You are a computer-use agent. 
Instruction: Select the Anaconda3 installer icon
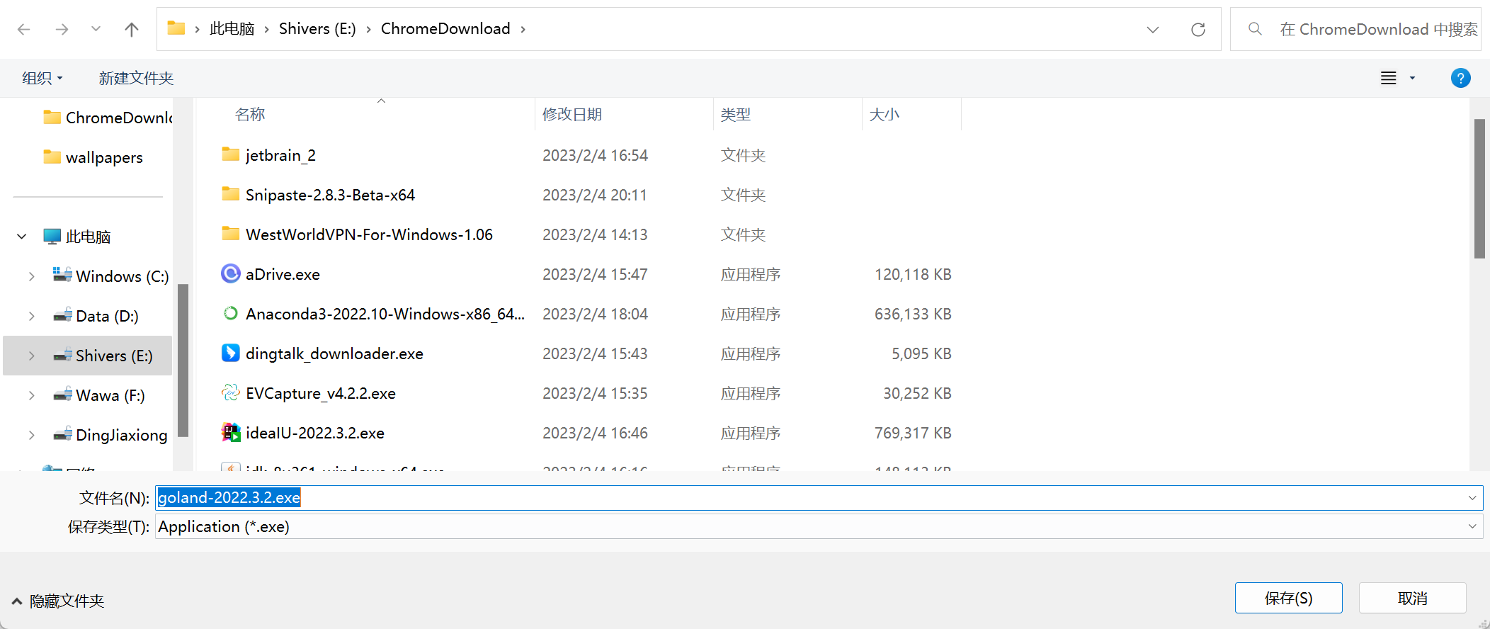(x=231, y=313)
